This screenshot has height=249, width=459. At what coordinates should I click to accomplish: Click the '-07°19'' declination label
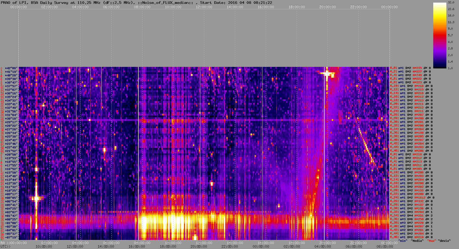(11, 237)
